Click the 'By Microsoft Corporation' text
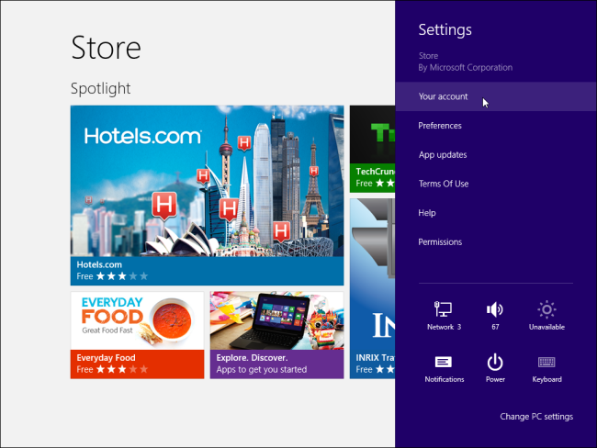The image size is (597, 448). [x=466, y=67]
